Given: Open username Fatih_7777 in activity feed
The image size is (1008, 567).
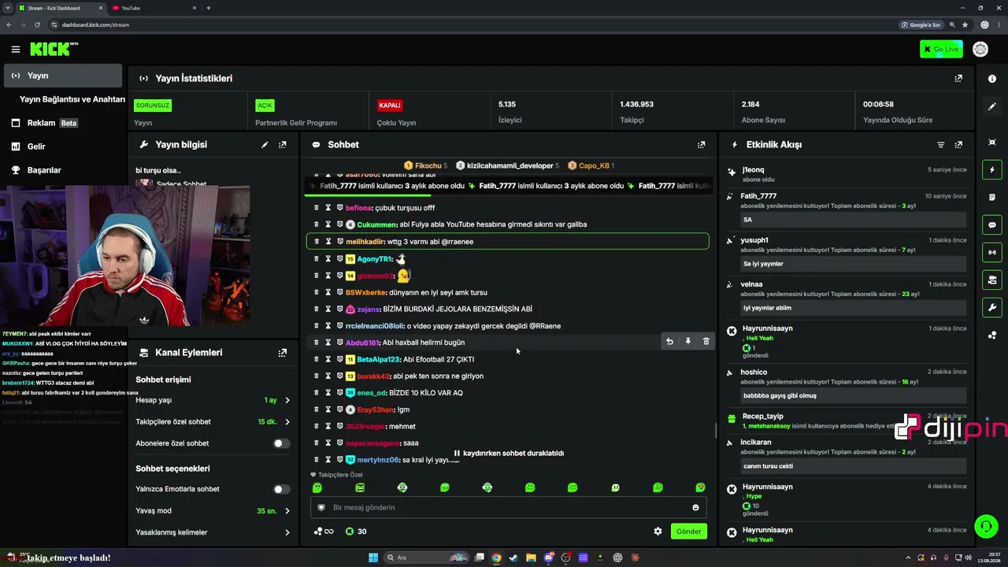Looking at the screenshot, I should pos(758,196).
